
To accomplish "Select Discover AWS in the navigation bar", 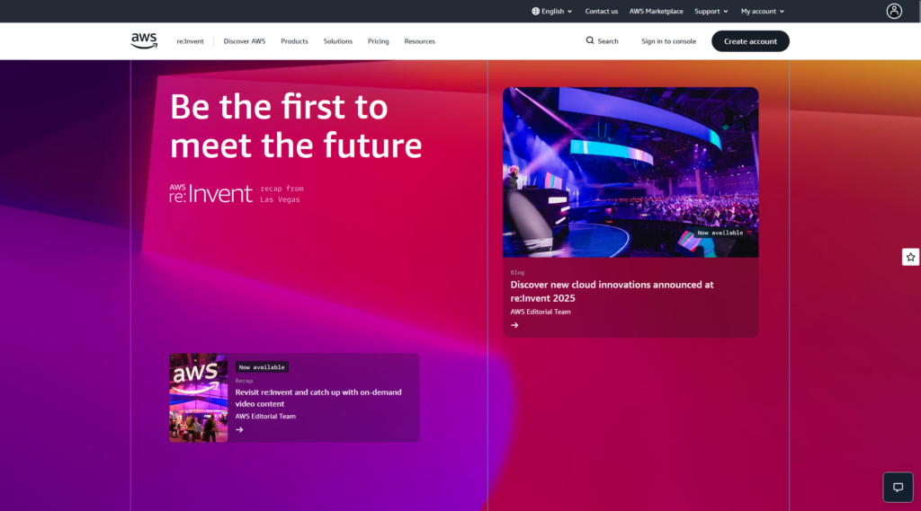I will pyautogui.click(x=245, y=41).
